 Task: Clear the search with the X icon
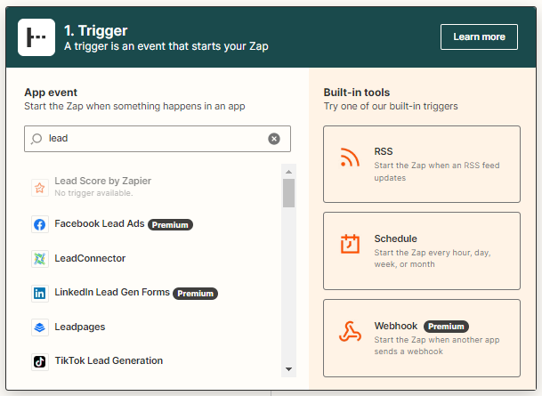(274, 139)
